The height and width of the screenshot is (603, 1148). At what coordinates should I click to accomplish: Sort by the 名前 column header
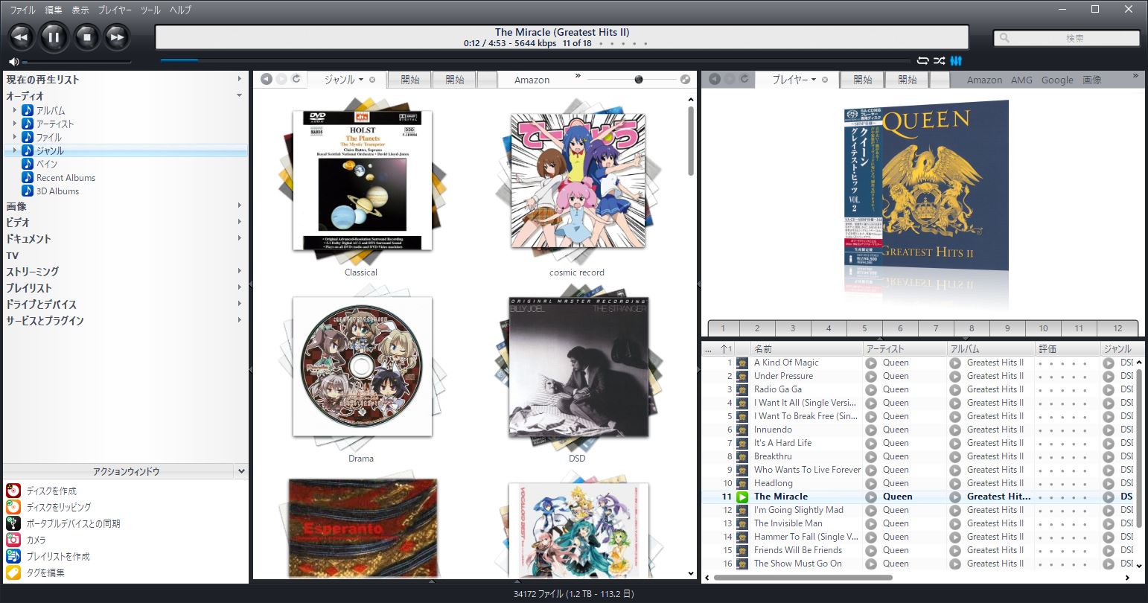pos(807,348)
